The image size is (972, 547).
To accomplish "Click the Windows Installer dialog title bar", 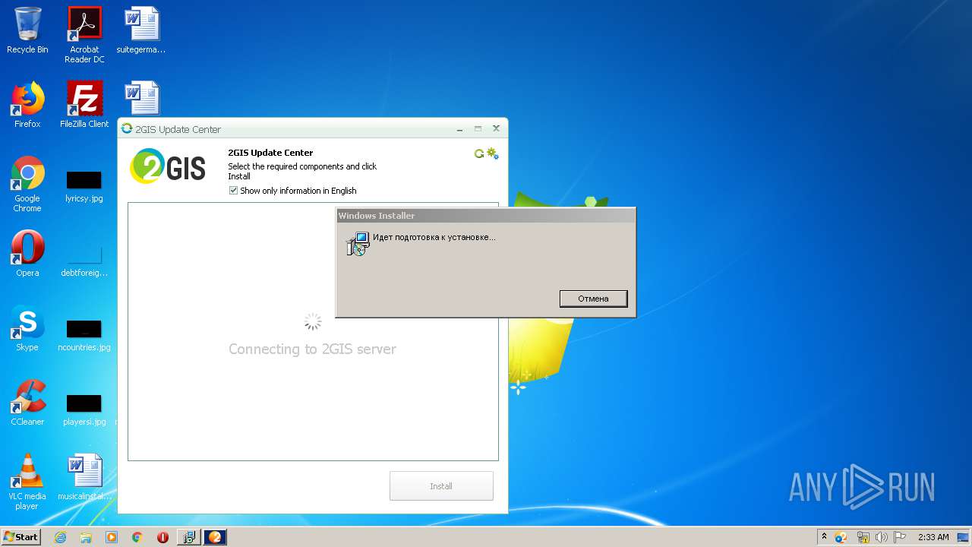I will coord(485,216).
